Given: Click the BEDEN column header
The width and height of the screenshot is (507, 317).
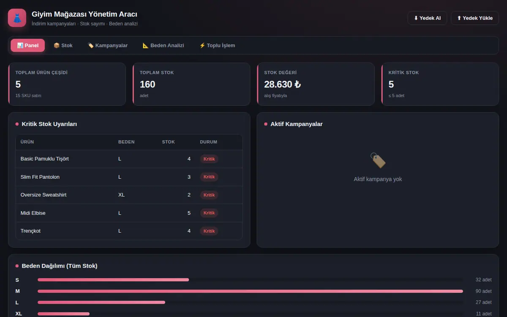Looking at the screenshot, I should [x=126, y=142].
